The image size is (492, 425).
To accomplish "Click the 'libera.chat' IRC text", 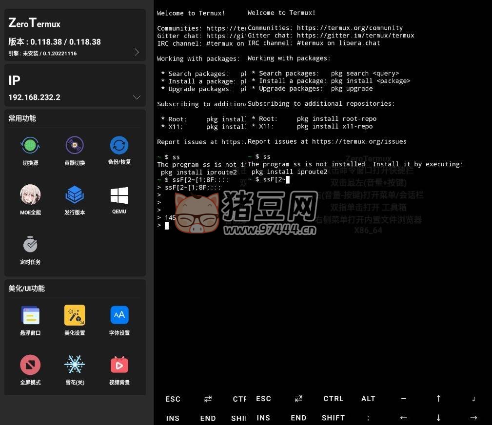I will [359, 43].
